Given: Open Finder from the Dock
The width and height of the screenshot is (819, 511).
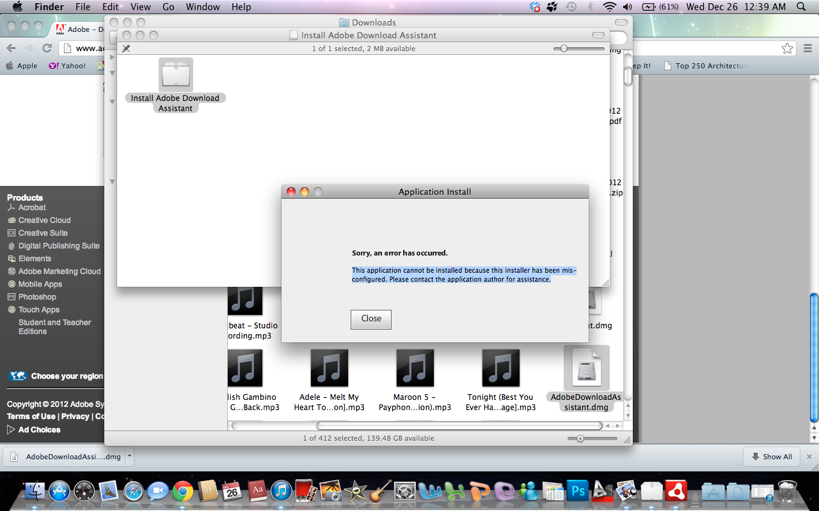Looking at the screenshot, I should click(x=35, y=491).
